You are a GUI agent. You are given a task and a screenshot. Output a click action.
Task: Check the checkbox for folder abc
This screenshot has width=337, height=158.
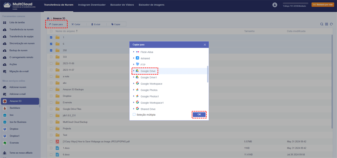point(51,83)
